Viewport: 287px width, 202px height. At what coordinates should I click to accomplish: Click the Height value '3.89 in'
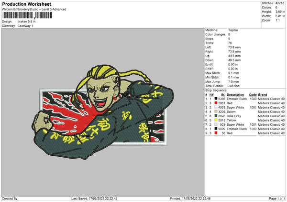280,11
